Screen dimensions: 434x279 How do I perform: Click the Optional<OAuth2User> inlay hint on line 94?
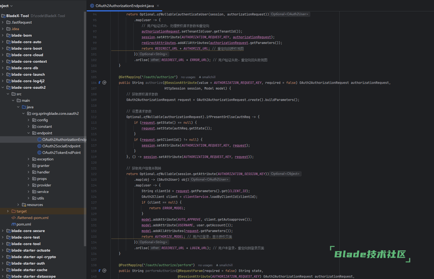coord(289,14)
